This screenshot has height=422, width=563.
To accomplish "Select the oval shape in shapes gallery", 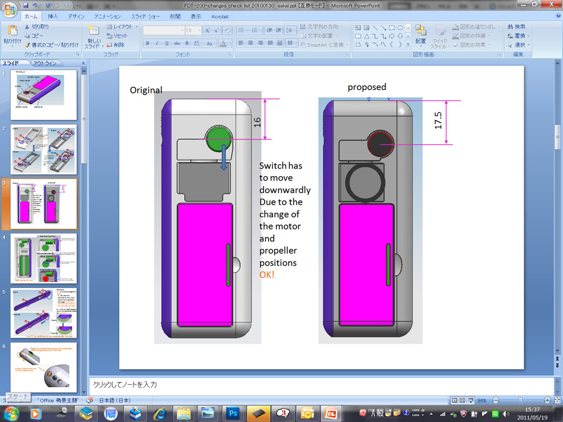I will [400, 28].
